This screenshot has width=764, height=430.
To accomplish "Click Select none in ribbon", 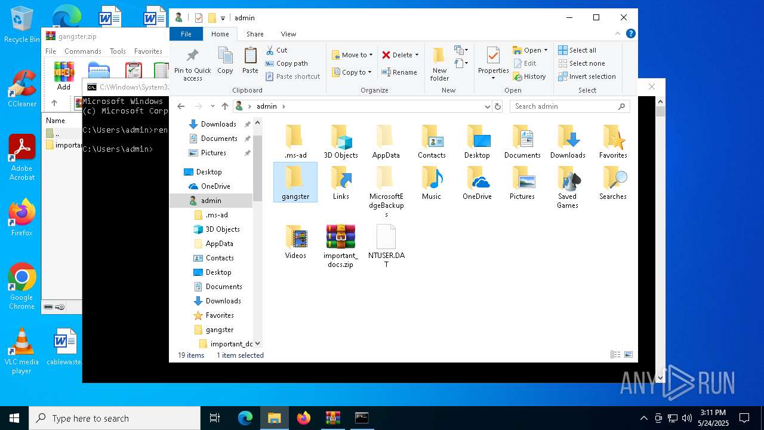I will pos(581,63).
